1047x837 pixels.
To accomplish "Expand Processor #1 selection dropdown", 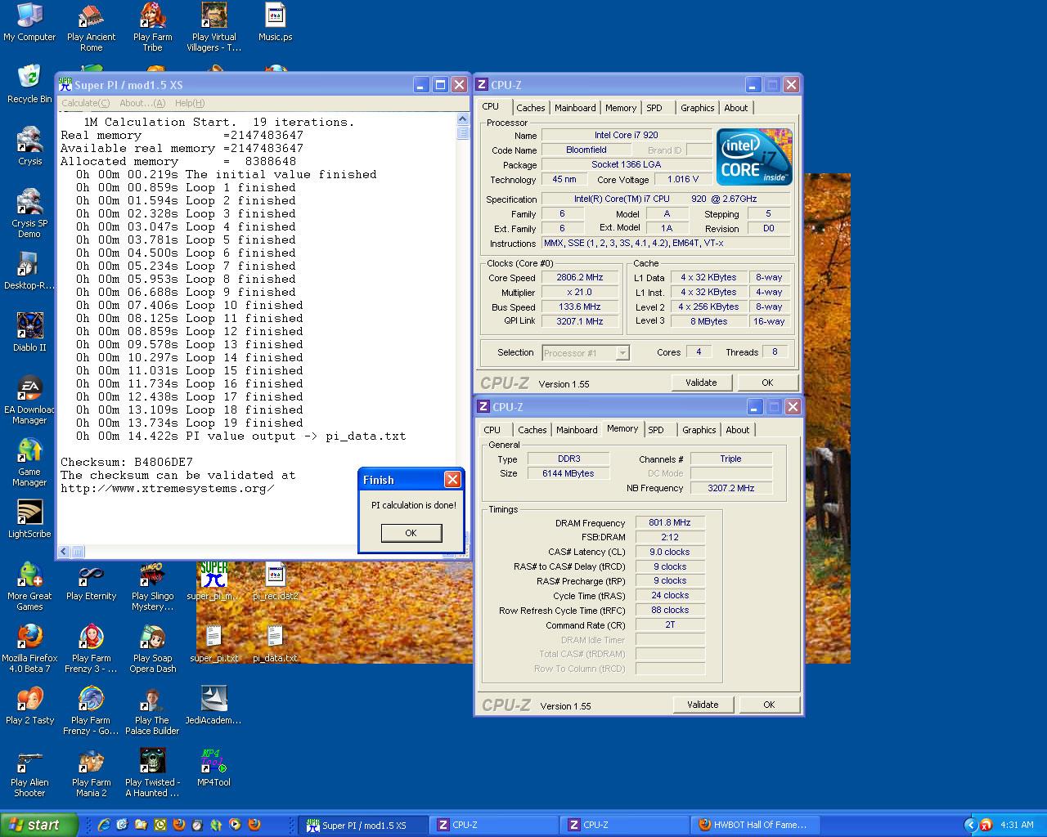I will pos(622,353).
